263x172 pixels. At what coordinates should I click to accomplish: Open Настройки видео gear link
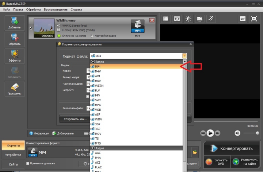[x=103, y=36]
